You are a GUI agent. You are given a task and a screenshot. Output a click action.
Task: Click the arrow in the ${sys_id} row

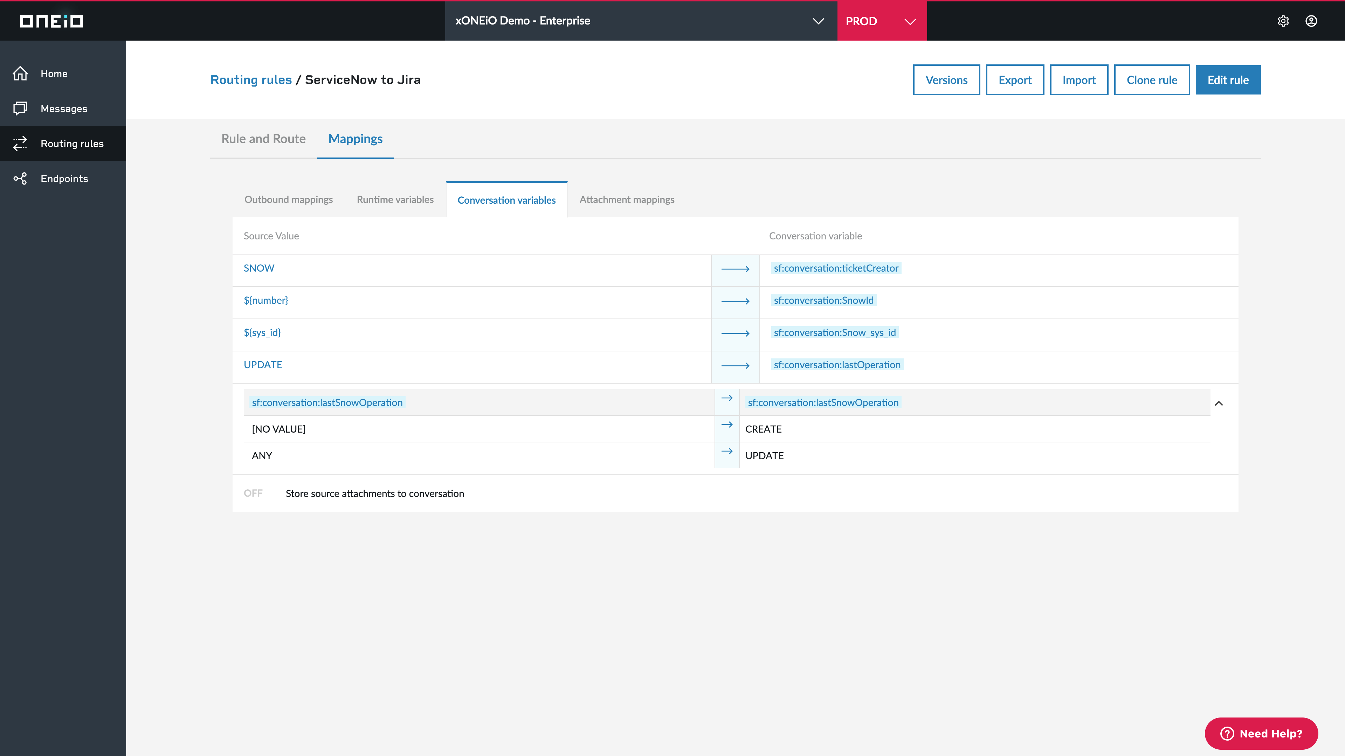pyautogui.click(x=735, y=334)
